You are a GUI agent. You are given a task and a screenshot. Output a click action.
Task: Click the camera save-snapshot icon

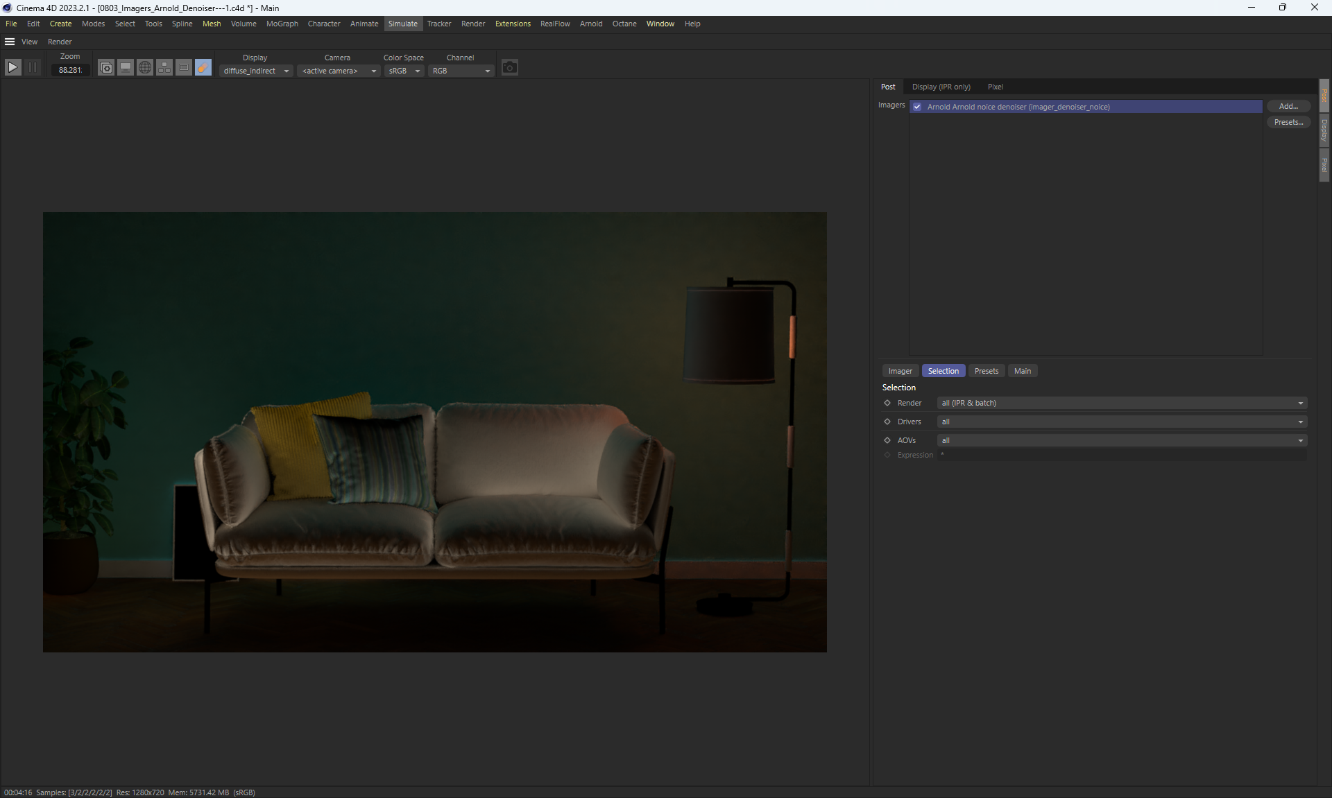point(510,67)
